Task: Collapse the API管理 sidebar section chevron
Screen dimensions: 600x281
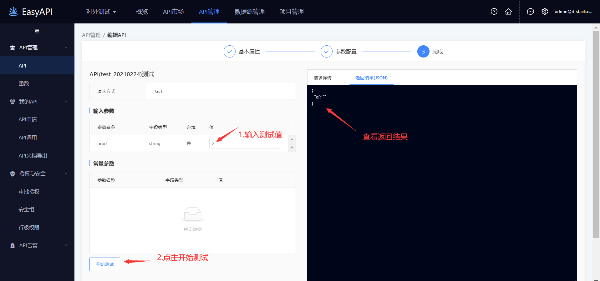Action: tap(66, 48)
